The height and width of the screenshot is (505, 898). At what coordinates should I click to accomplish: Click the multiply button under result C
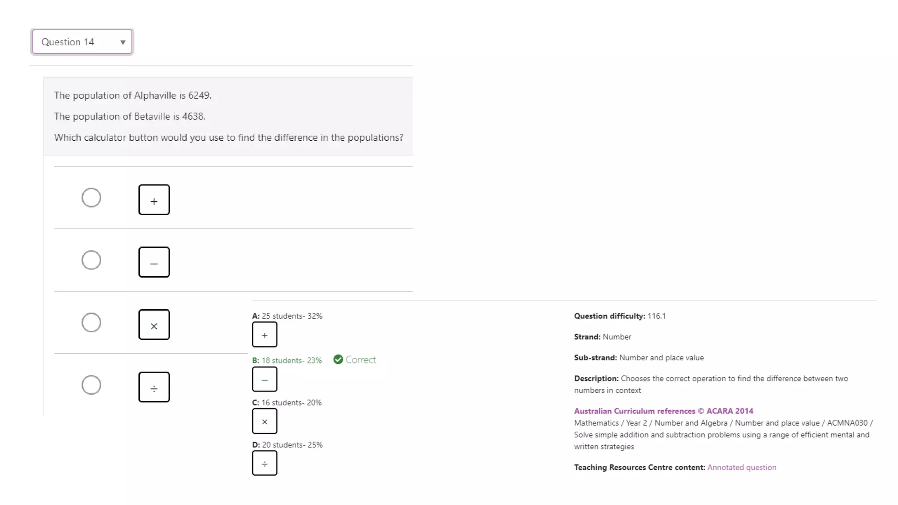click(264, 421)
